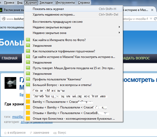This screenshot has width=157, height=137.
Task: Open the address bar history dropdown arrow
Action: (151, 19)
